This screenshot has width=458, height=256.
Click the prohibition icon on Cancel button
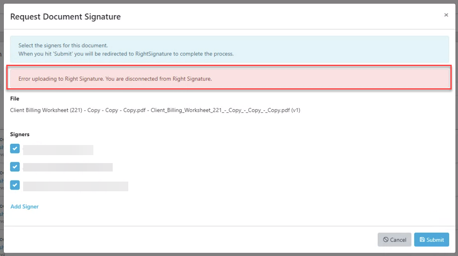pyautogui.click(x=385, y=240)
